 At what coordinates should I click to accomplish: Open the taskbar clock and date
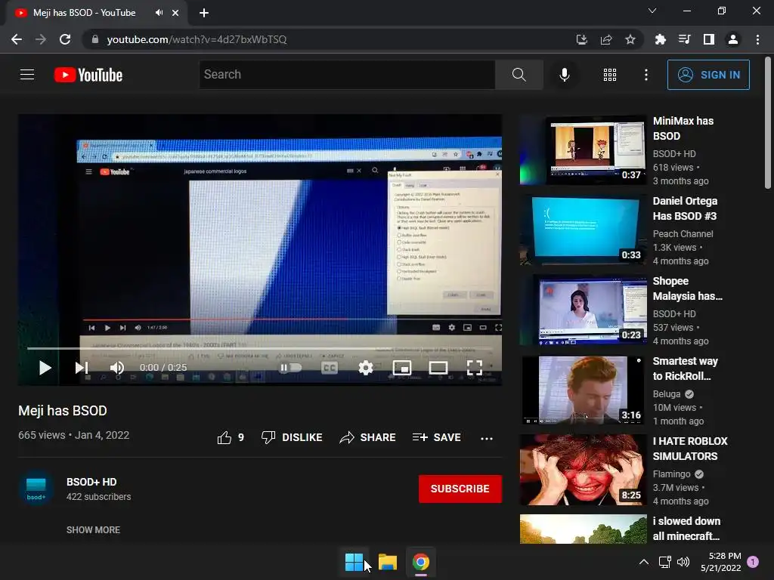point(721,562)
